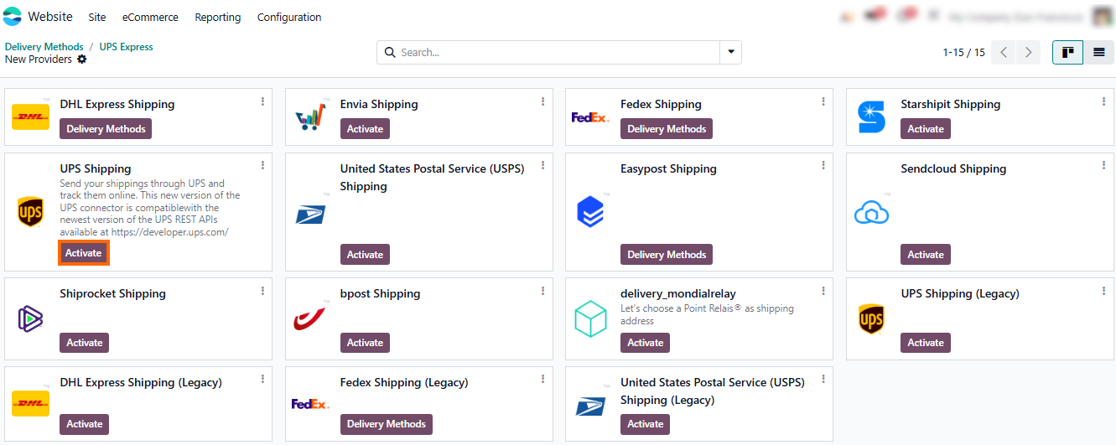Open kebab menu on DHL Express Shipping card
The image size is (1116, 445).
pos(262,101)
